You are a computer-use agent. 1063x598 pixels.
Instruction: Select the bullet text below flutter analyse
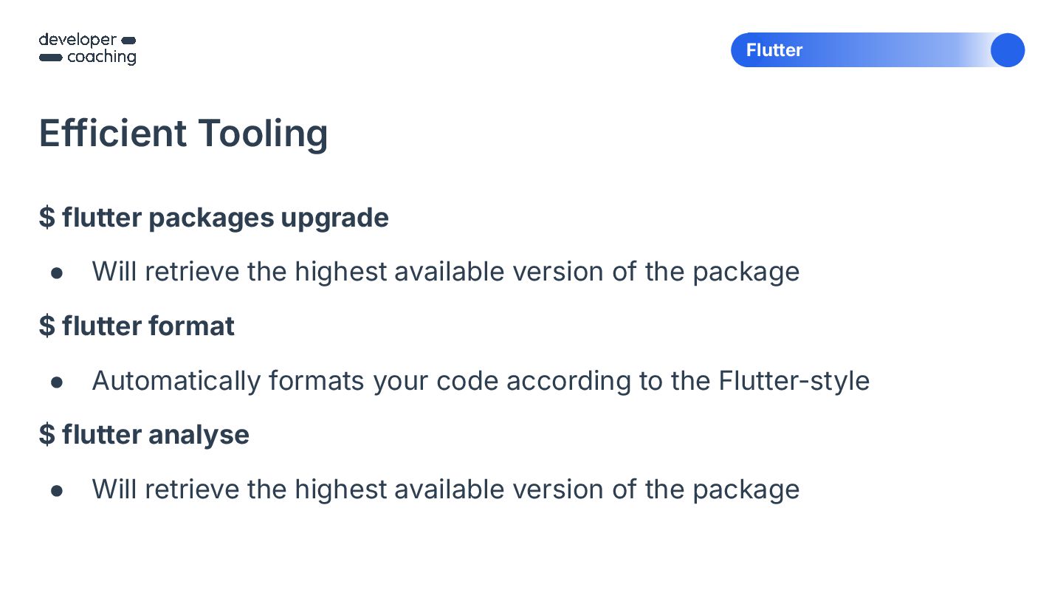click(x=445, y=489)
